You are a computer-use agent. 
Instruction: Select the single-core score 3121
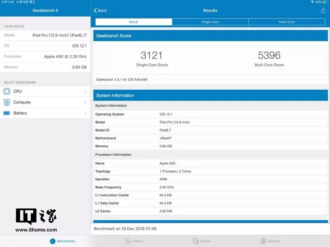click(x=151, y=55)
